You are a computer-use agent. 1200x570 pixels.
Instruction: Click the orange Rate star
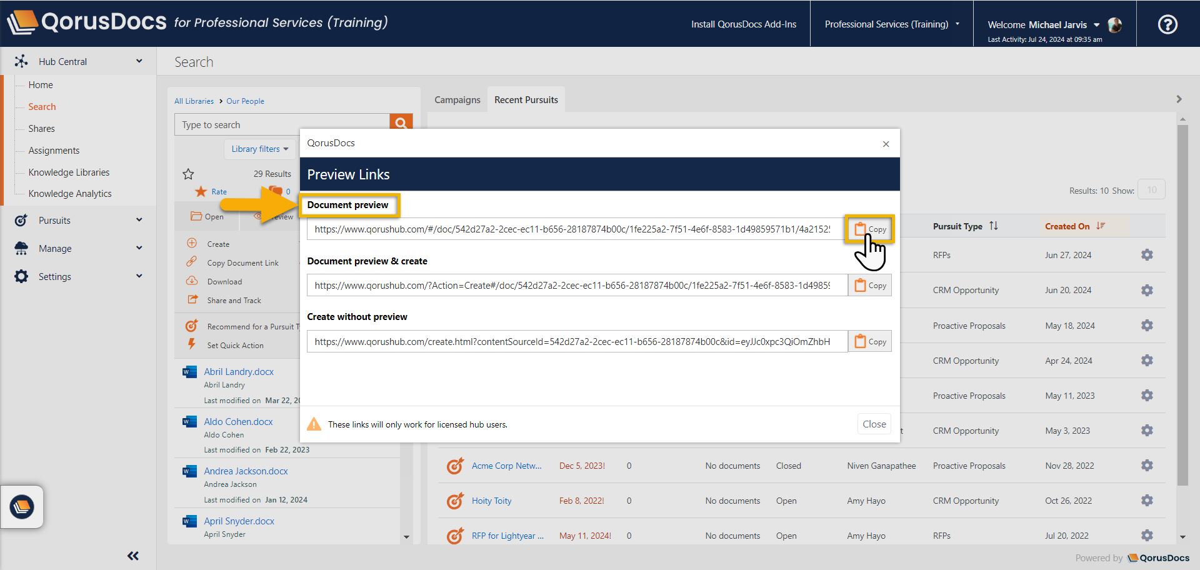(x=201, y=191)
